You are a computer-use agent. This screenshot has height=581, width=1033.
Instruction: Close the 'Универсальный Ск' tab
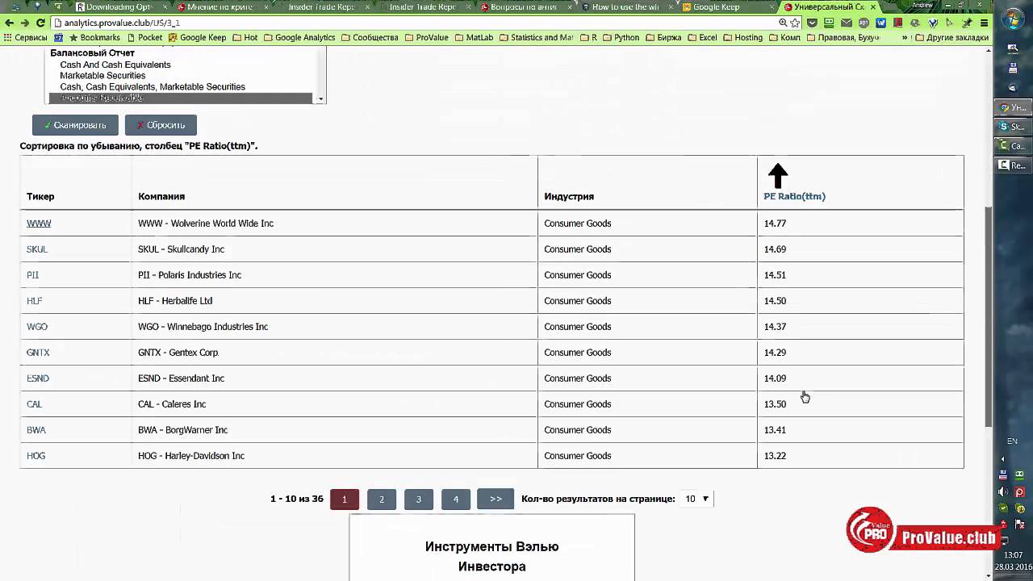click(x=872, y=7)
